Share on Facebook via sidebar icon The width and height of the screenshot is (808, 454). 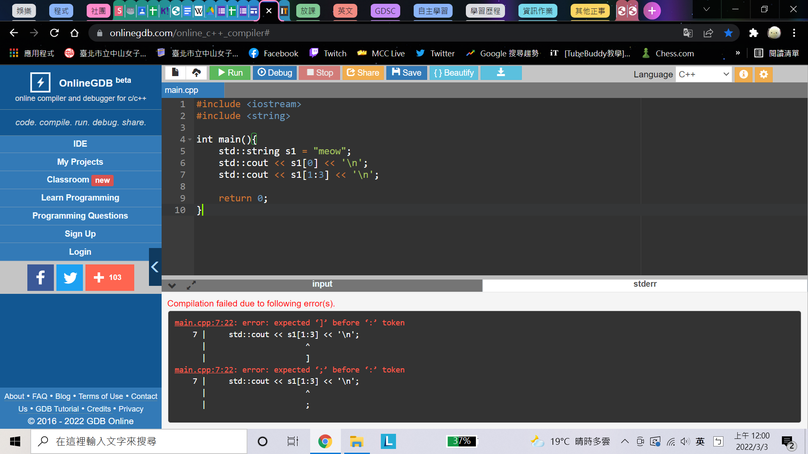tap(40, 277)
